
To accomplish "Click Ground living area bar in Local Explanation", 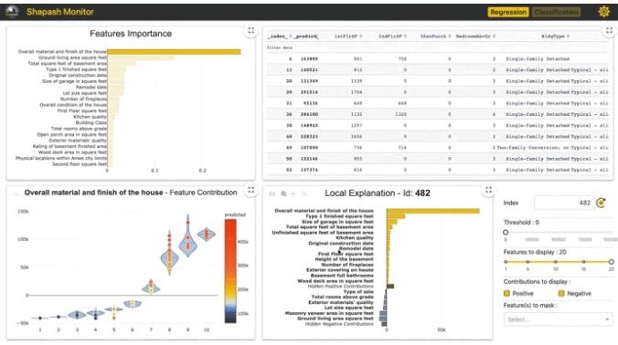I will [x=383, y=319].
